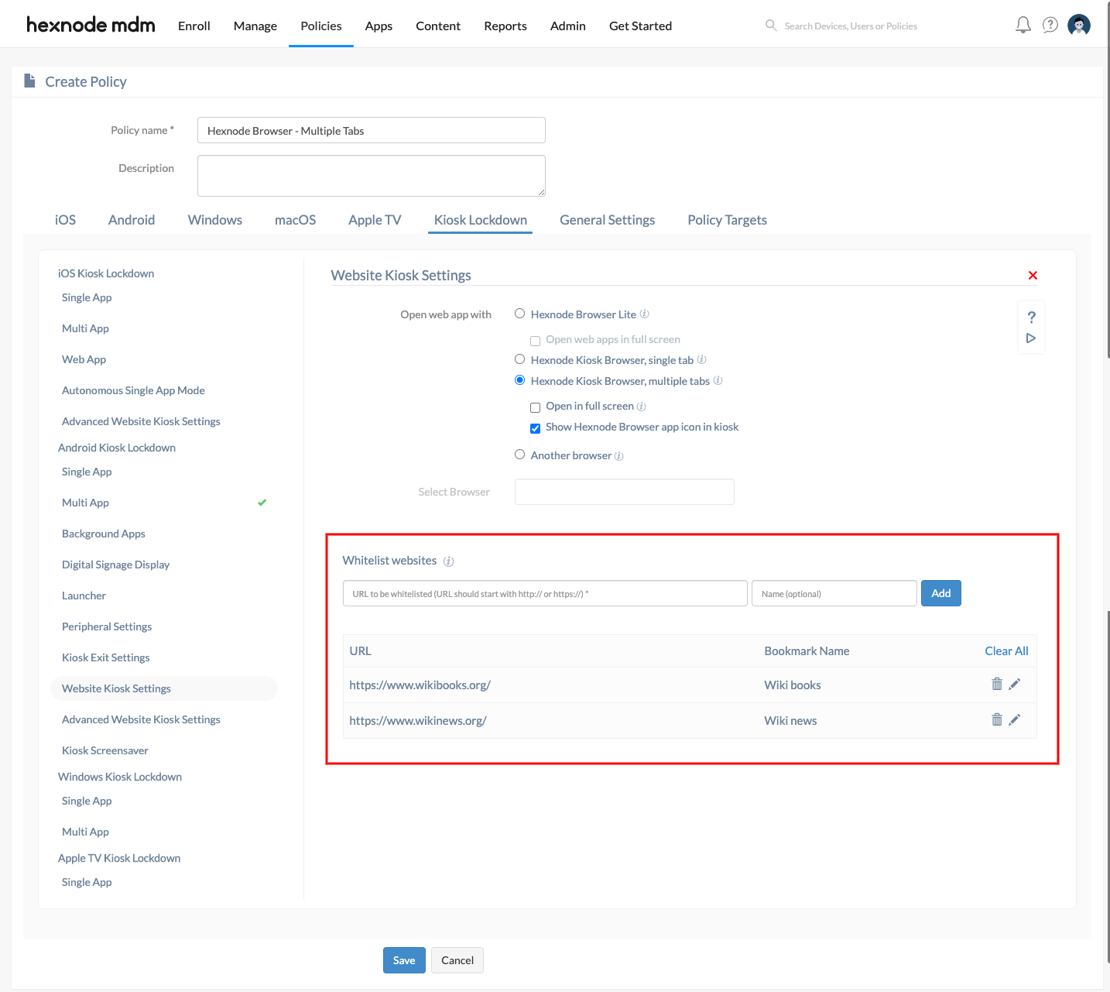Enable Open in full screen checkbox
Screen dimensions: 1110x992
(x=535, y=407)
